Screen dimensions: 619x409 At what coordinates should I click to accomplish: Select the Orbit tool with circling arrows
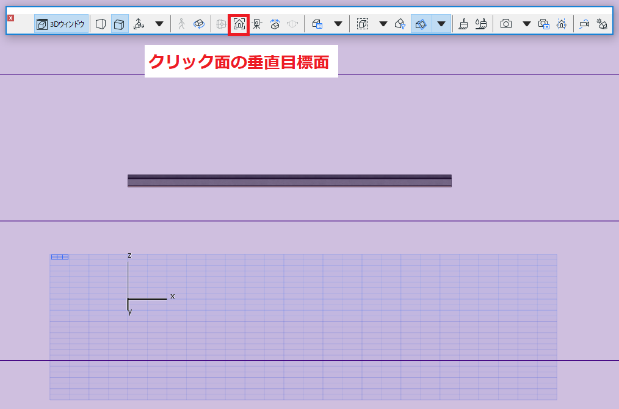pyautogui.click(x=199, y=24)
